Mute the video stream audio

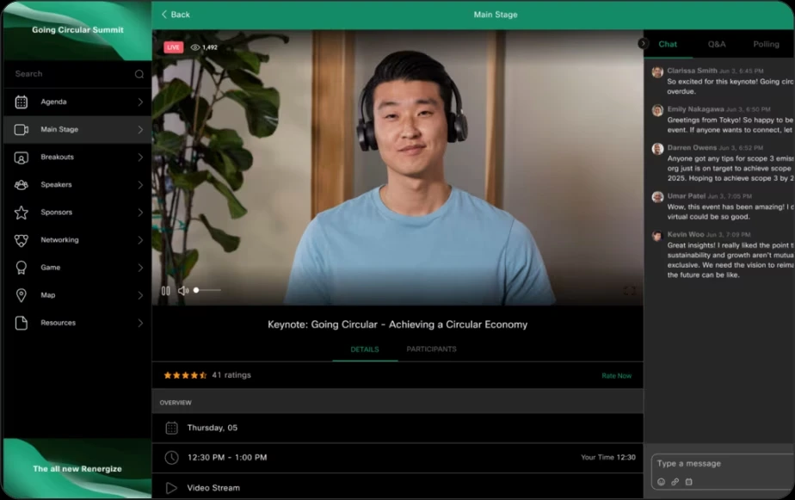click(182, 291)
